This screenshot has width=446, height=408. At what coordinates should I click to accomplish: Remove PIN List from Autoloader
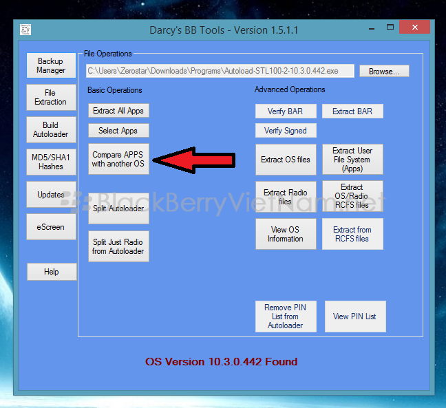click(x=286, y=316)
